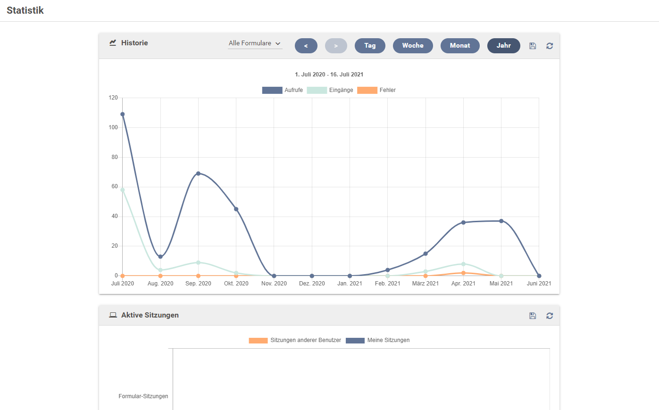Select the Jahr time range
This screenshot has width=659, height=410.
503,46
